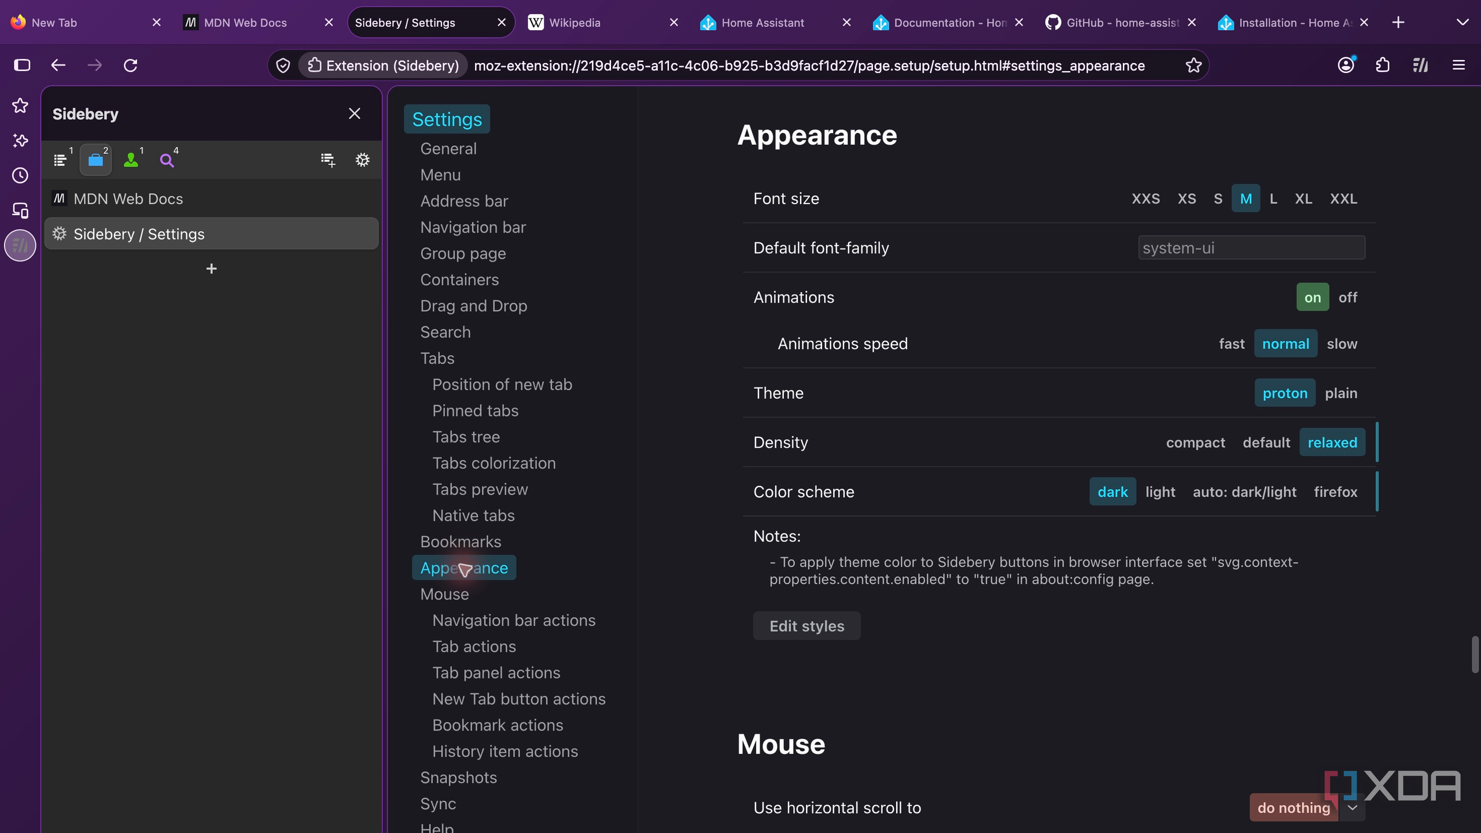Set Density to compact
This screenshot has width=1481, height=833.
tap(1195, 443)
